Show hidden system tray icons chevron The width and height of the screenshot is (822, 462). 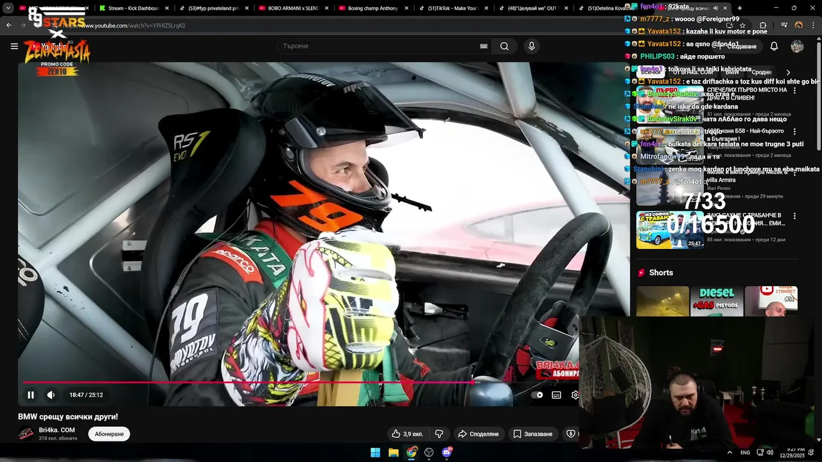point(730,452)
